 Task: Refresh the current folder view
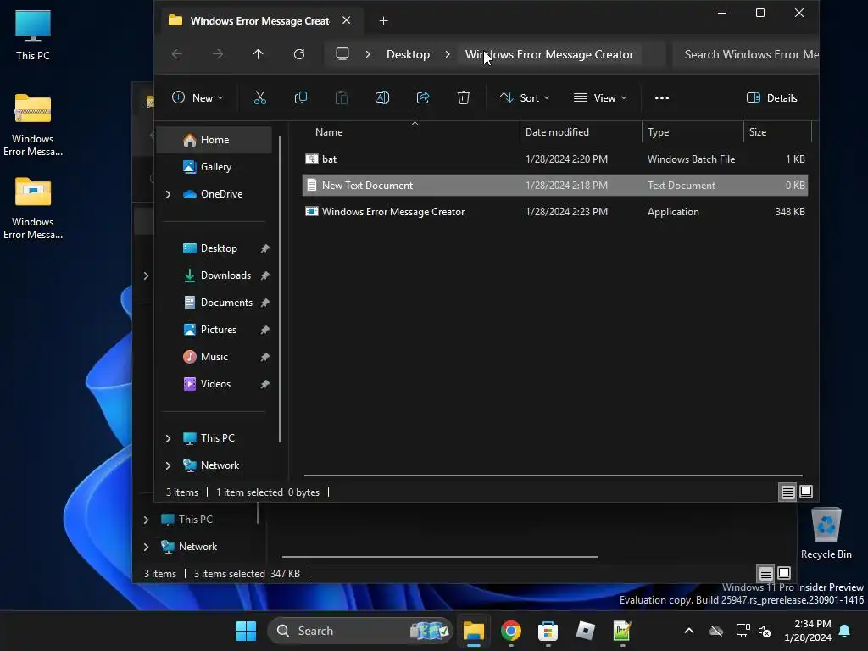299,54
